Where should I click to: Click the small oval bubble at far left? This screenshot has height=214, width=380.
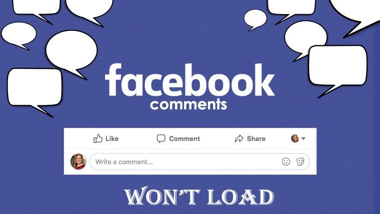[19, 35]
